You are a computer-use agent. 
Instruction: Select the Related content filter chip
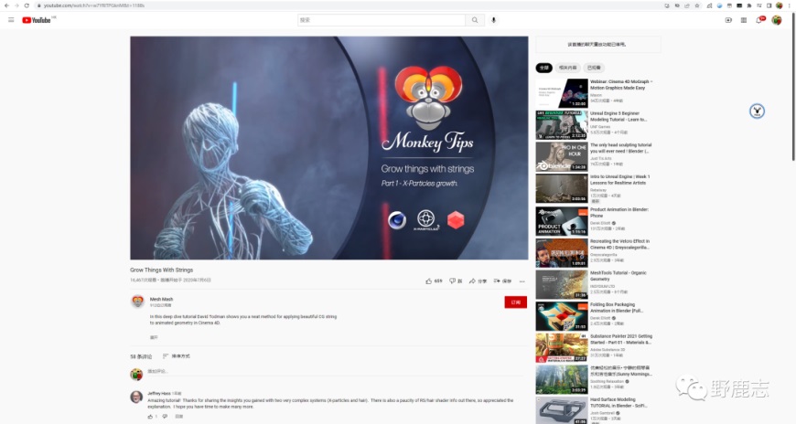pyautogui.click(x=567, y=68)
